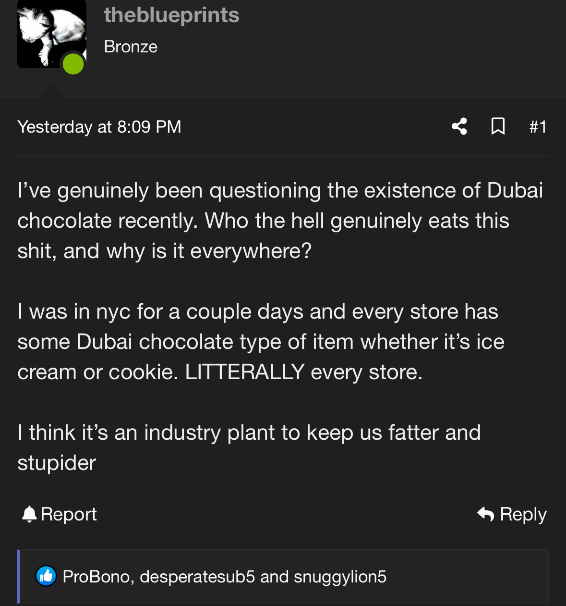Click the blue thumbs-up like icon

(46, 576)
